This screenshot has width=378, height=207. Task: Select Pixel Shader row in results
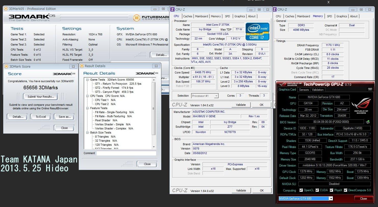[106, 120]
